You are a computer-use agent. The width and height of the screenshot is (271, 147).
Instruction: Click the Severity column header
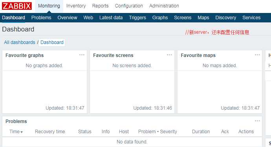tap(168, 132)
